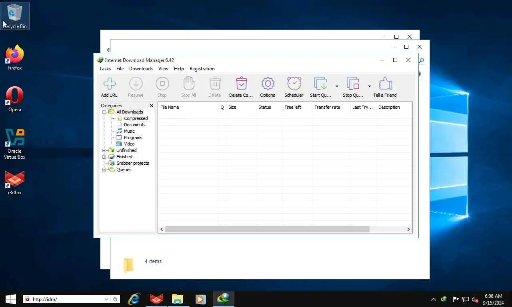The width and height of the screenshot is (512, 307).
Task: Select the Music category
Action: point(129,131)
